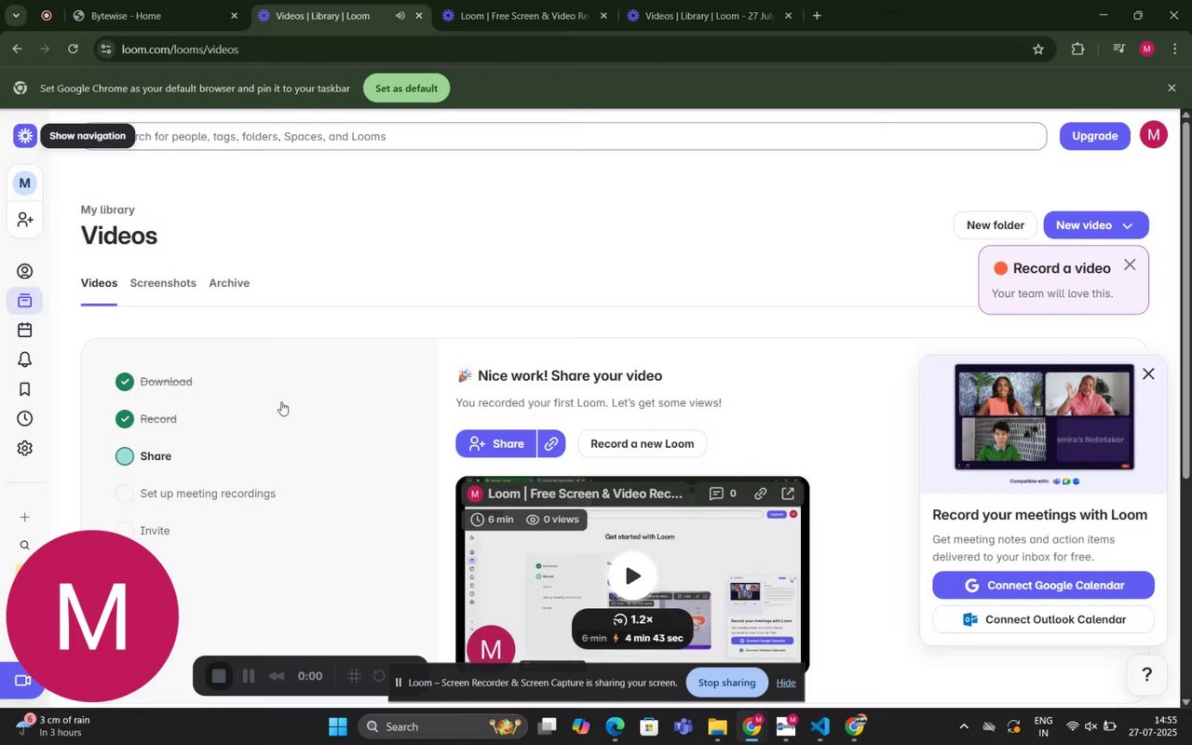Open video comments icon showing 0

click(723, 494)
